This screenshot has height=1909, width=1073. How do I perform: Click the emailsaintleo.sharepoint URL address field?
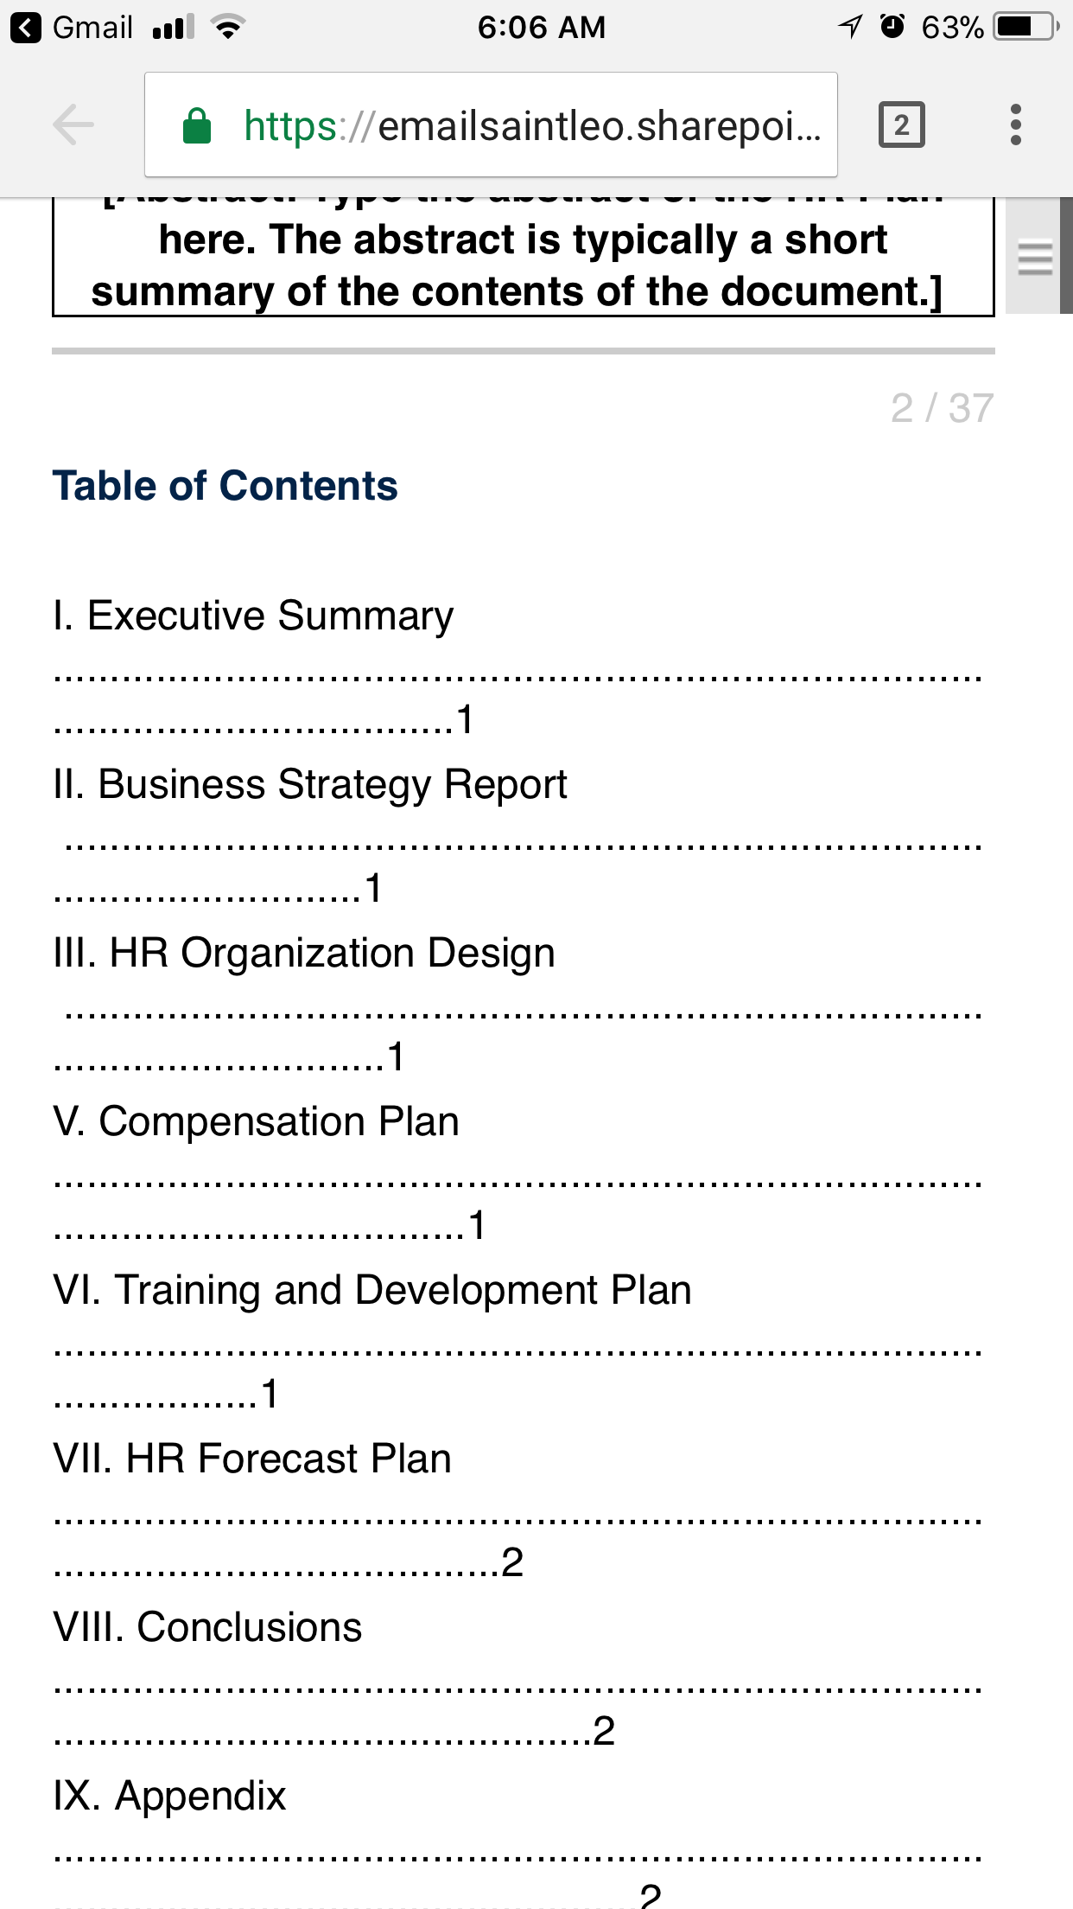point(491,125)
